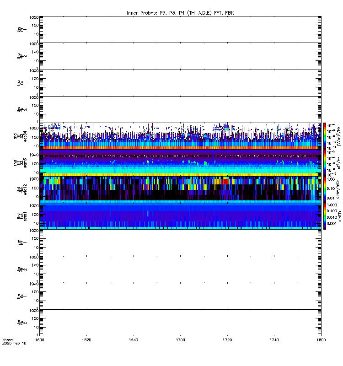Click the '2025 Feb 10' date label
343x366 pixels.
(14, 343)
